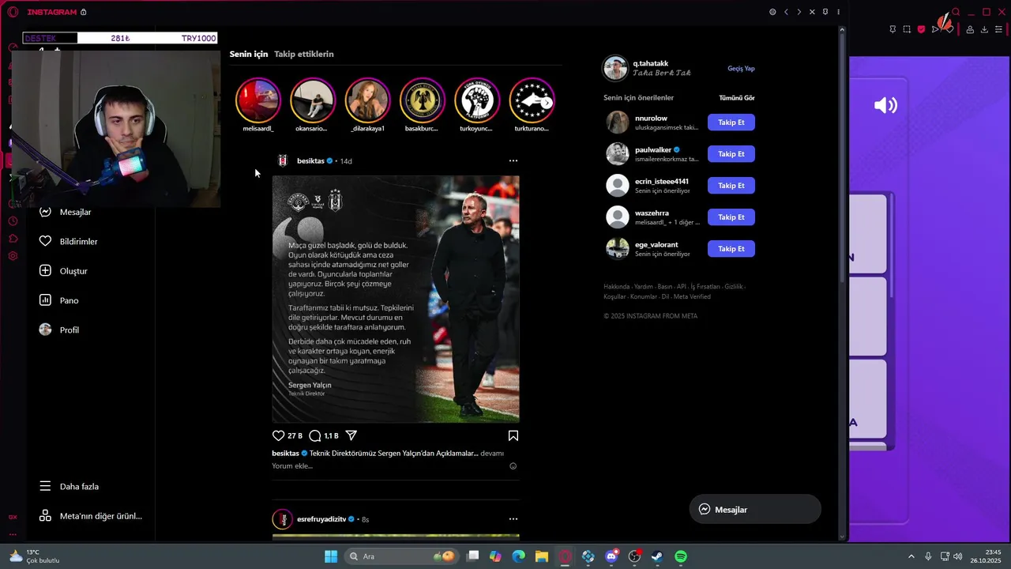The image size is (1011, 569).
Task: Open the Daha fazla menu
Action: [x=69, y=487]
